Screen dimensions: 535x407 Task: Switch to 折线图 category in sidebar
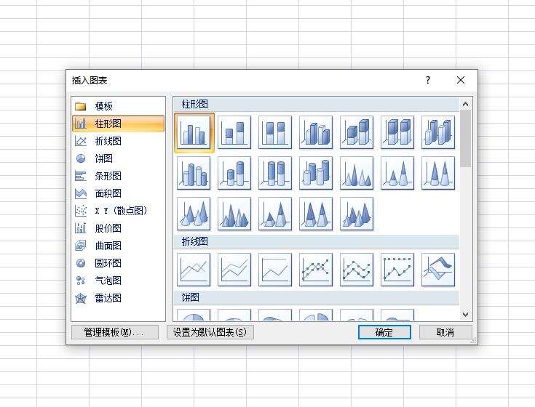[x=118, y=141]
